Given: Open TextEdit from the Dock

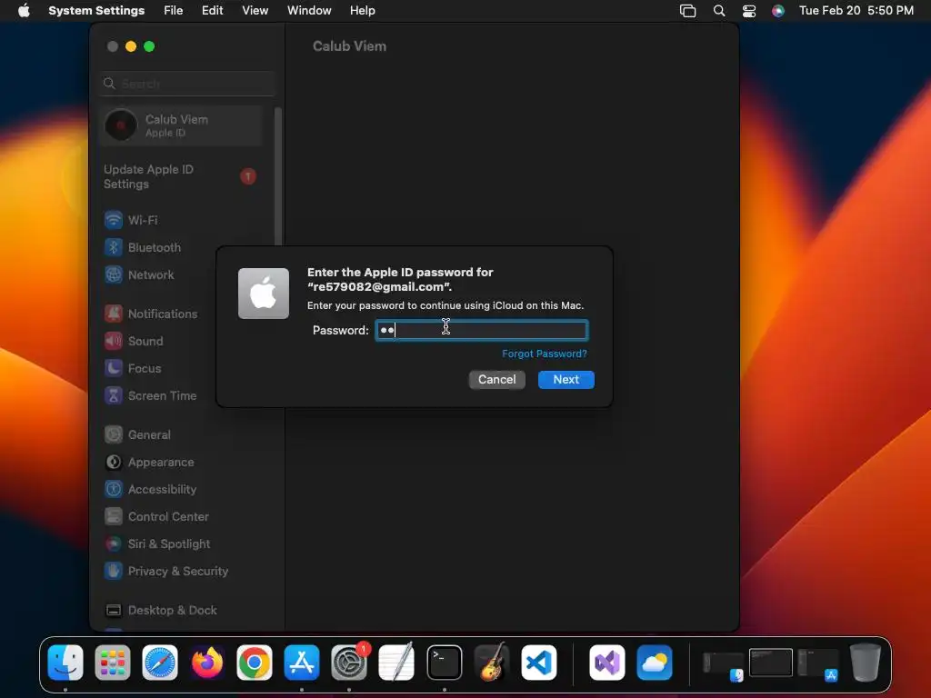Looking at the screenshot, I should click(x=396, y=663).
